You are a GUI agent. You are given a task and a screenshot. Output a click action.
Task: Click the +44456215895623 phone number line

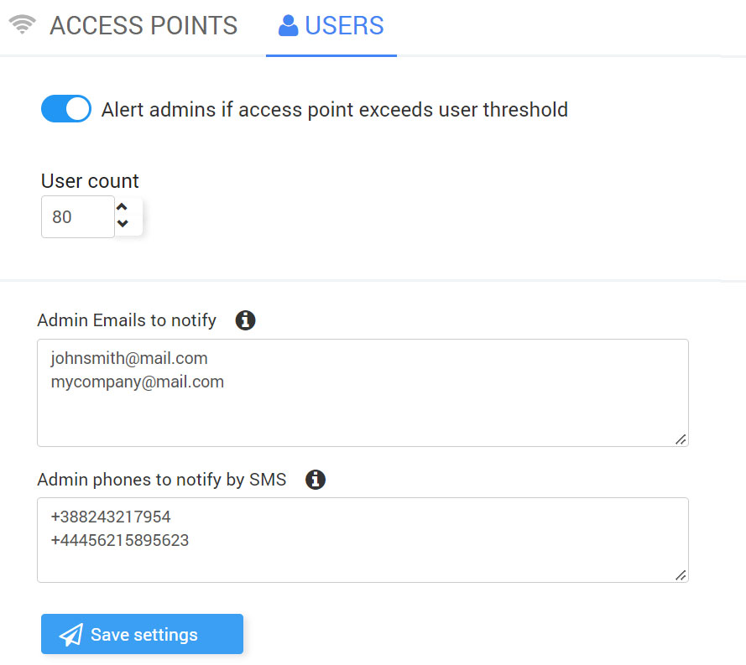[120, 540]
